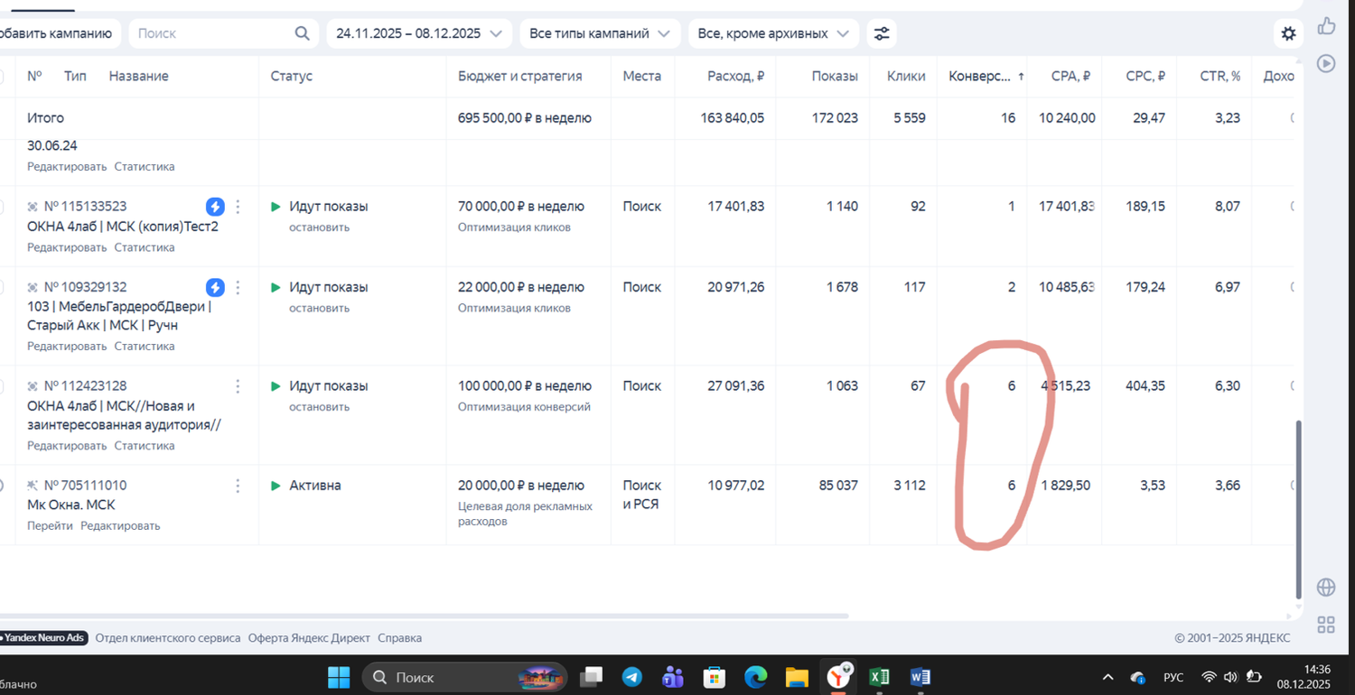
Task: Open the Оферта Яндекс Директ footer link
Action: (309, 638)
